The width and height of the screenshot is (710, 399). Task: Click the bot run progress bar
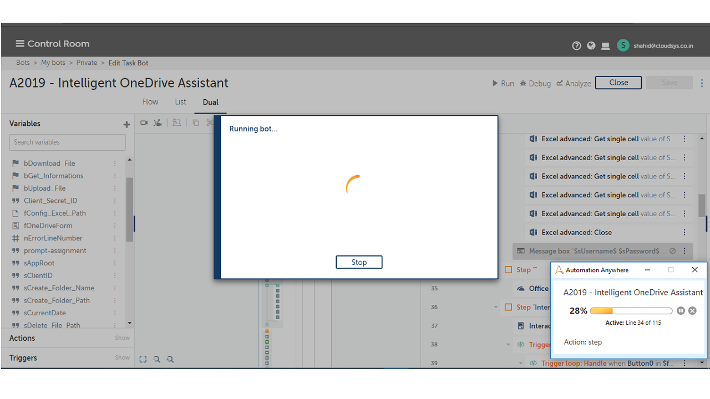[x=631, y=311]
